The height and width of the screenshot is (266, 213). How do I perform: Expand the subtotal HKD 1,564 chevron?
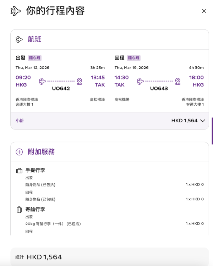click(202, 121)
